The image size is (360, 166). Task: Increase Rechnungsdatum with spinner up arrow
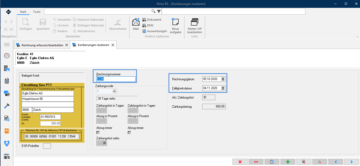[x=223, y=78]
